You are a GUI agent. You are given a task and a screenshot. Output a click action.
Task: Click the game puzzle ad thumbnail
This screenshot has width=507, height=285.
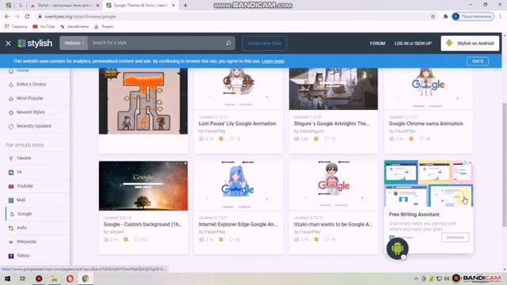[x=143, y=101]
